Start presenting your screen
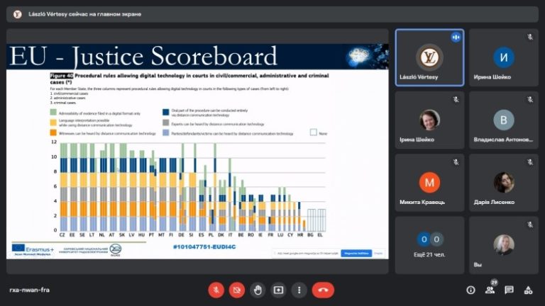 [278, 290]
